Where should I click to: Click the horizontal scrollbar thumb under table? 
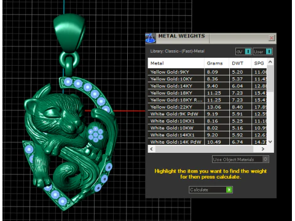(x=204, y=149)
